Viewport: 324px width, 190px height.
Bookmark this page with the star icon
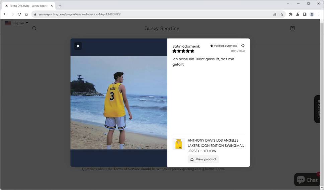click(281, 14)
